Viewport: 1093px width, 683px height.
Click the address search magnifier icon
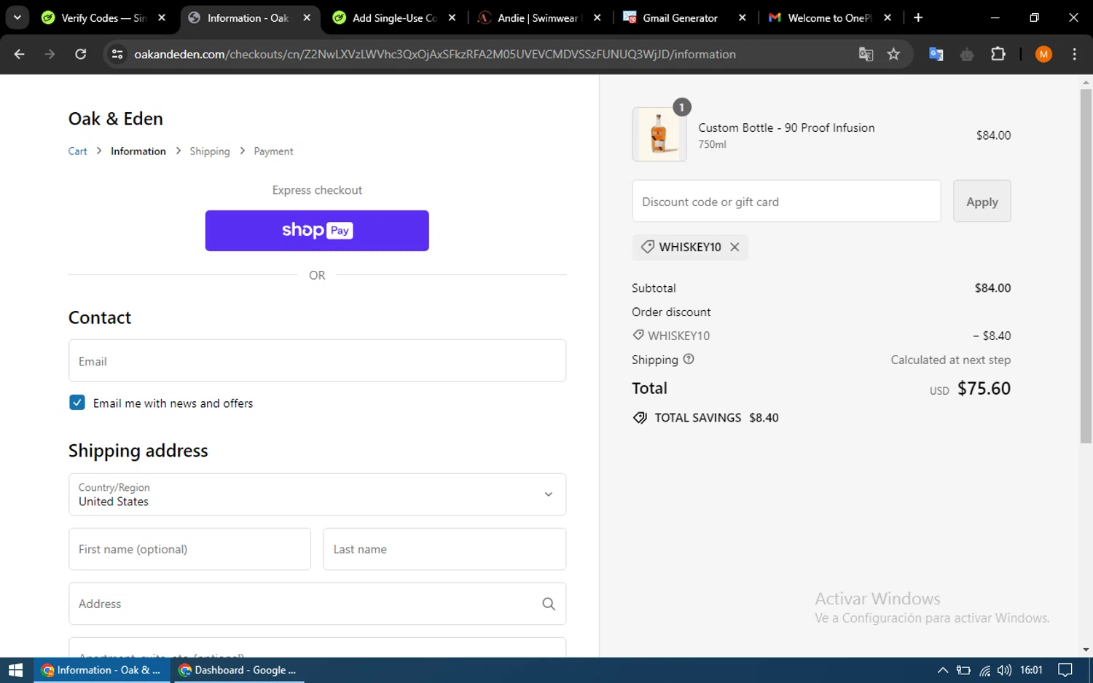pos(549,604)
